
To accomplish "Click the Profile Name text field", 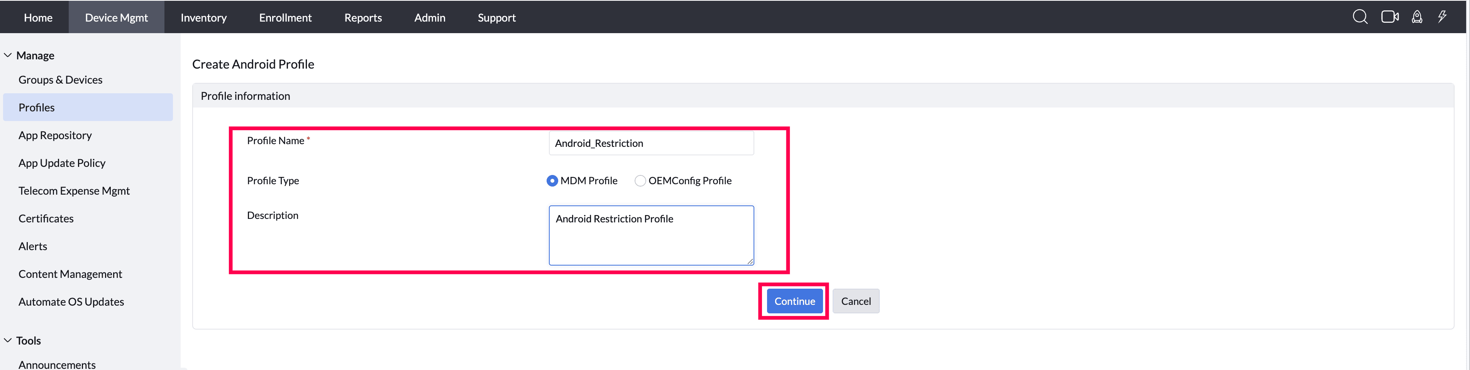I will click(x=650, y=143).
